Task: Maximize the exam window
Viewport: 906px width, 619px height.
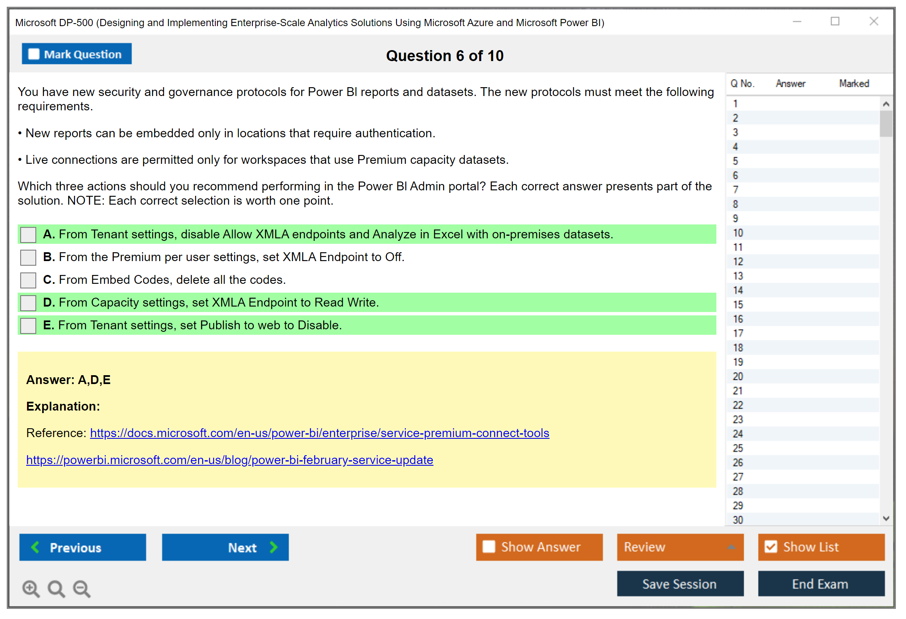Action: 835,21
